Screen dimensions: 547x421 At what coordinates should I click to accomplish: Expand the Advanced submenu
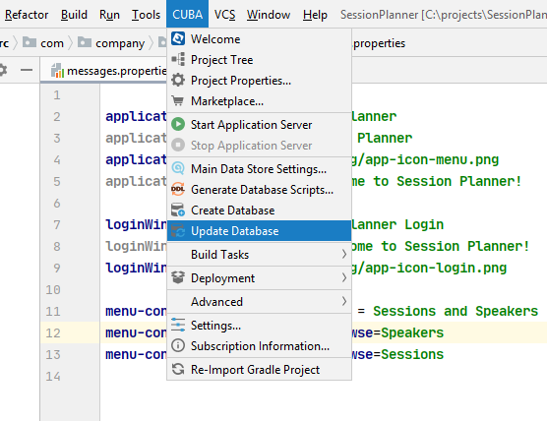(259, 301)
